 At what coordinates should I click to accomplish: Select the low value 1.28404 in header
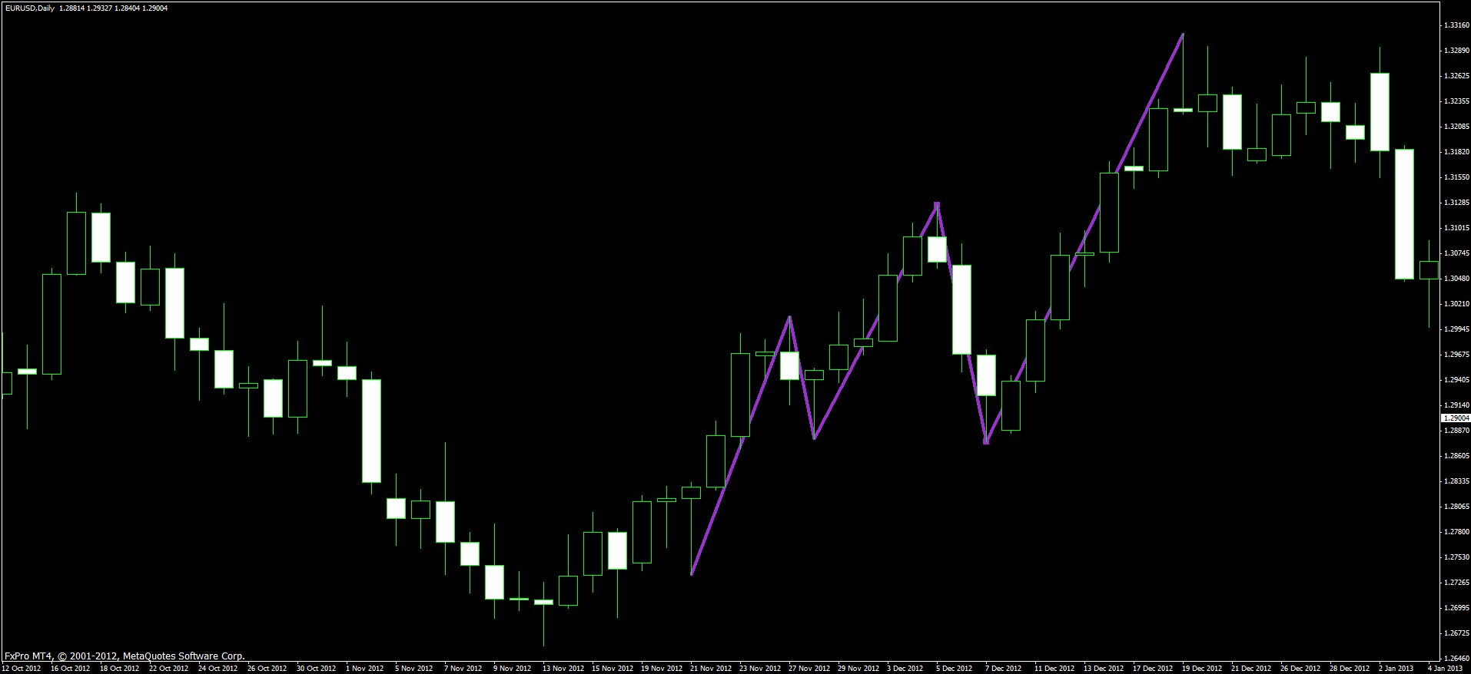click(x=128, y=8)
